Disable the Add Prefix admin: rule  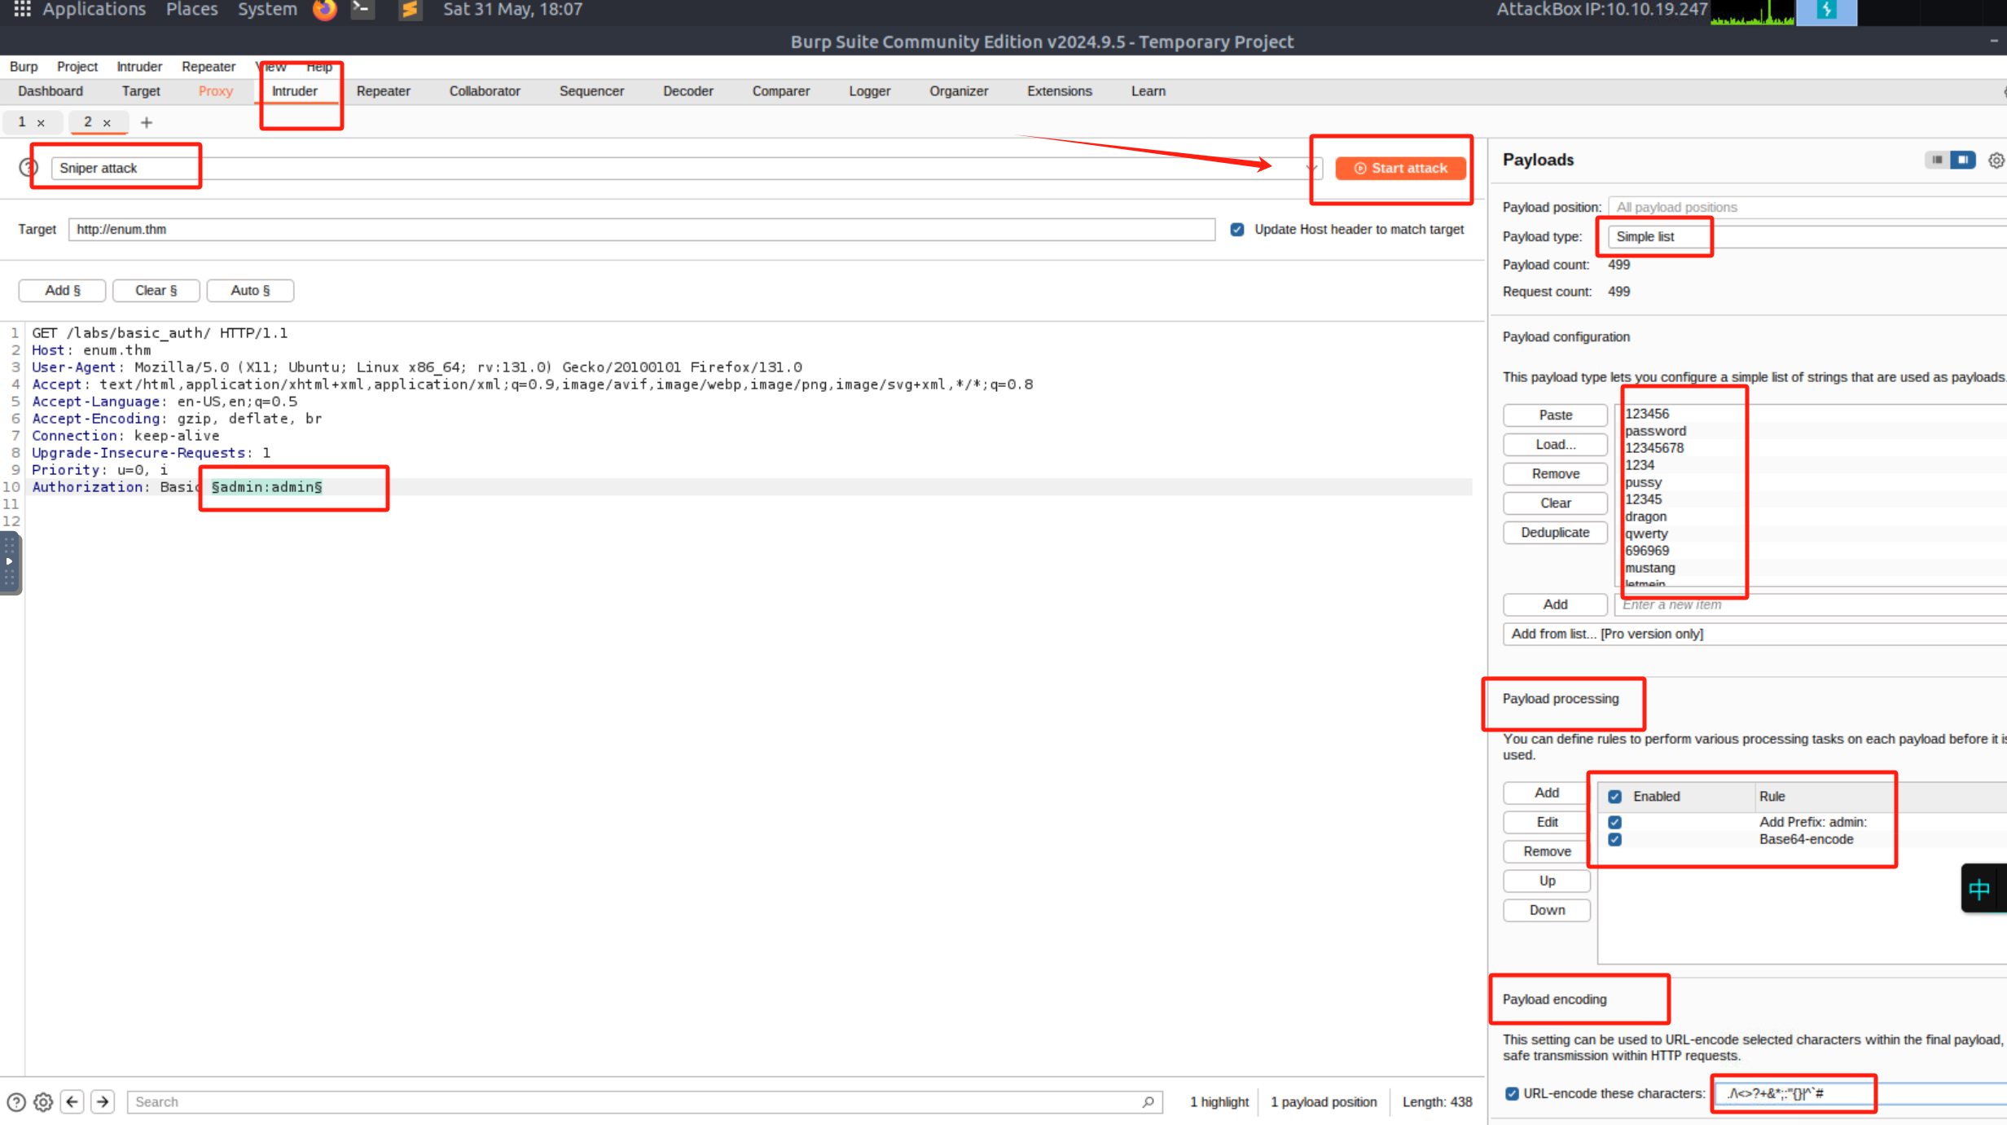[x=1614, y=823]
